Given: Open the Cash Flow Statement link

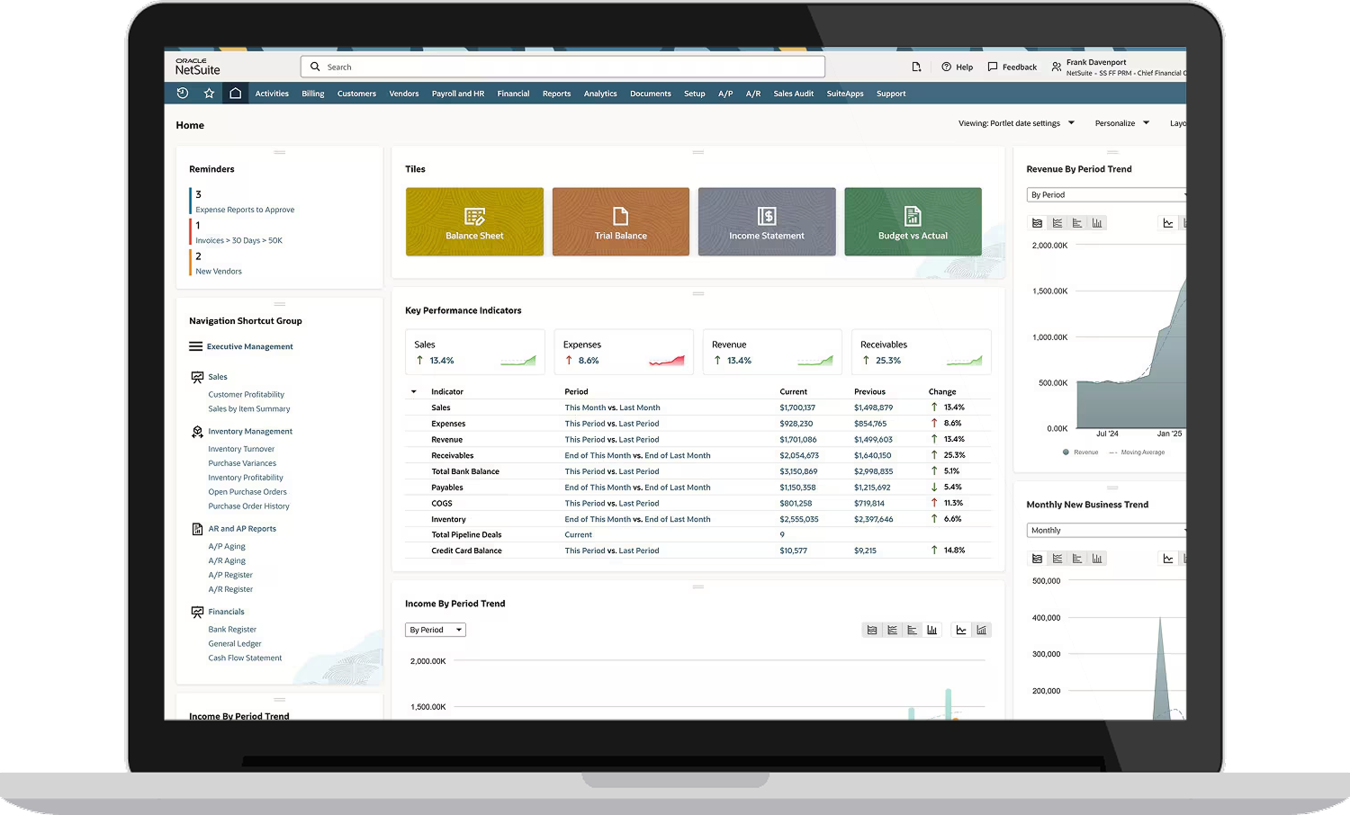Looking at the screenshot, I should click(x=245, y=658).
